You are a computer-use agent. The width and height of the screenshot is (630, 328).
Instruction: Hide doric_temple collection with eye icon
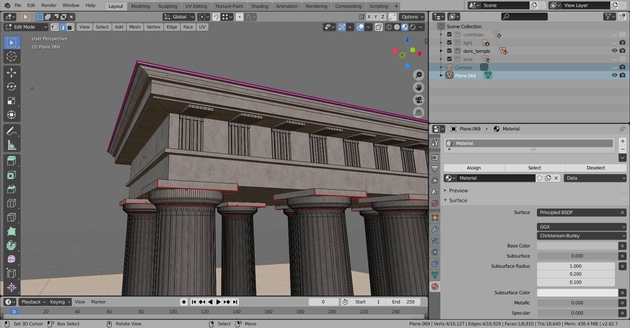(x=614, y=50)
